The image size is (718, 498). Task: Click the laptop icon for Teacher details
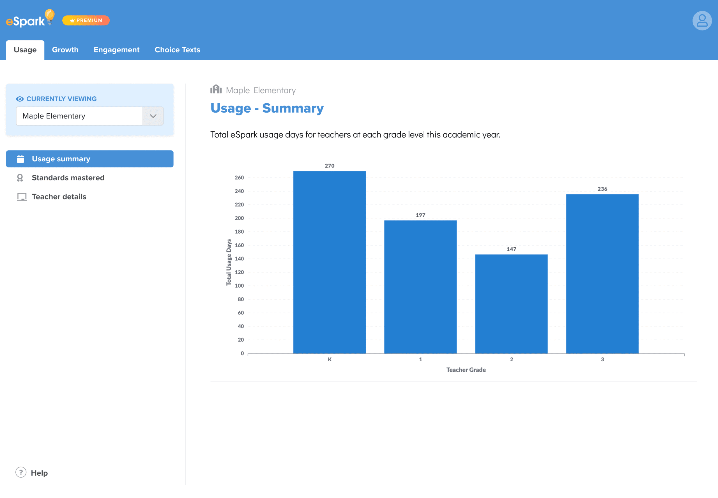pyautogui.click(x=22, y=197)
